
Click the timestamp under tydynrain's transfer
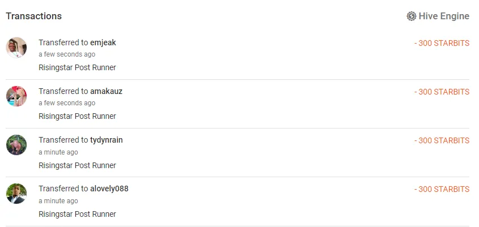pyautogui.click(x=58, y=152)
